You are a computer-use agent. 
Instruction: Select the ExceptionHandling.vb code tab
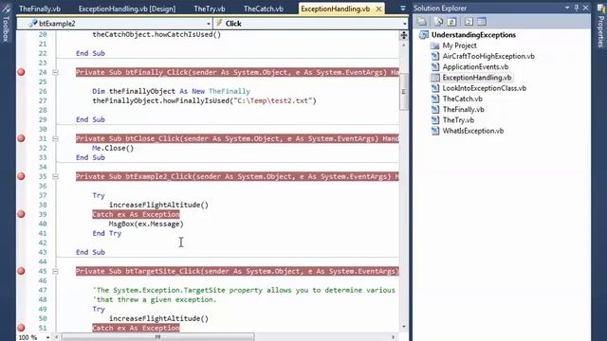[335, 9]
